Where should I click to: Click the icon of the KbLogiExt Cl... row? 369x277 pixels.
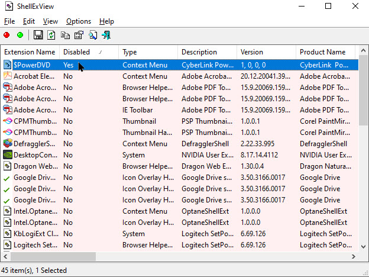pos(7,233)
